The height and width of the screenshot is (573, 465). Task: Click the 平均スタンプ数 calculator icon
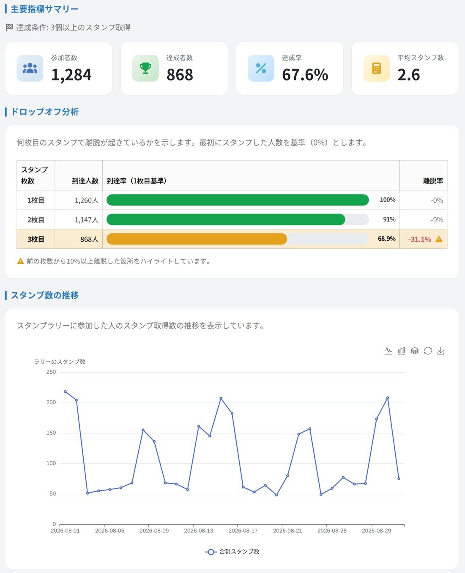pos(376,68)
